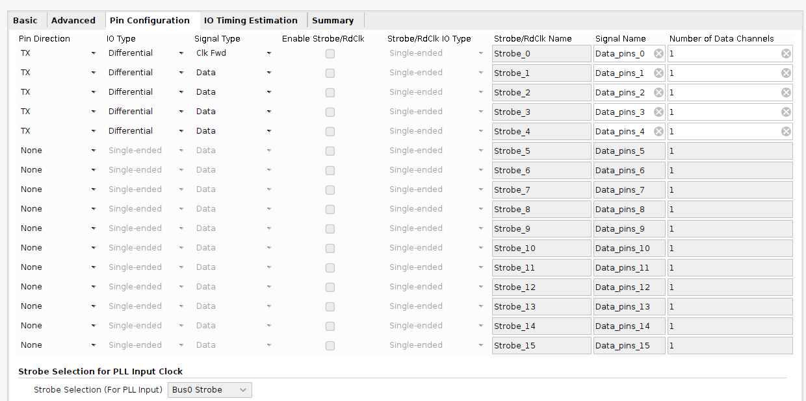
Task: Clear the Data_pins_4 signal name field
Action: pyautogui.click(x=658, y=132)
